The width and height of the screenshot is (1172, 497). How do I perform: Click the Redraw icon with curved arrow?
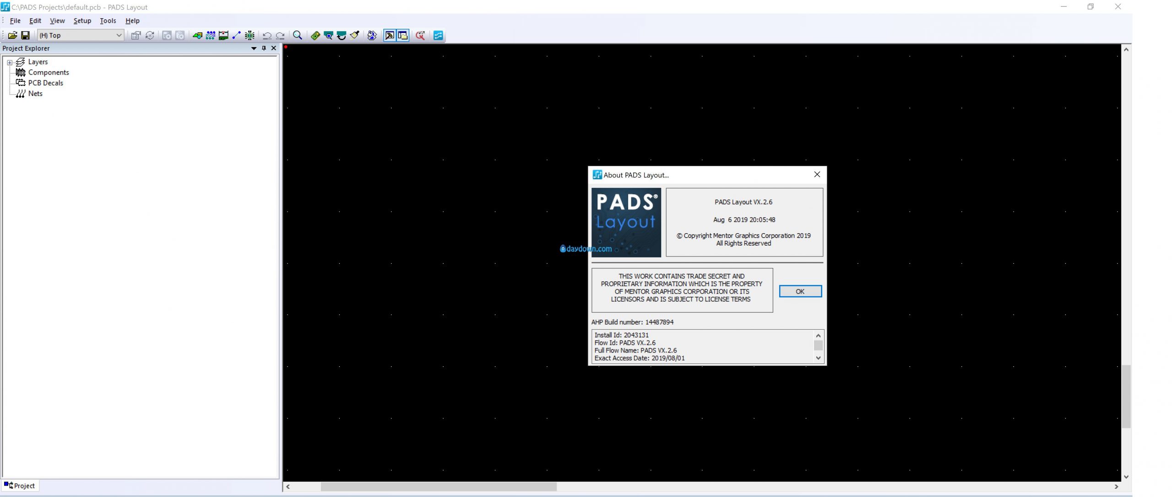[342, 35]
